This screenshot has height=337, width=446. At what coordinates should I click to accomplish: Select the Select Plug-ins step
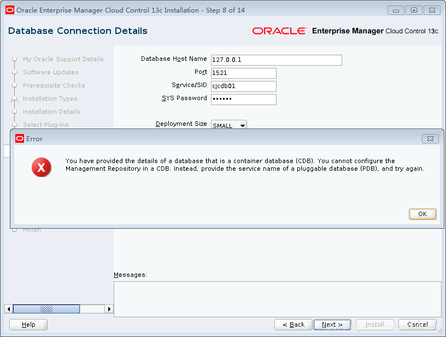(x=46, y=125)
